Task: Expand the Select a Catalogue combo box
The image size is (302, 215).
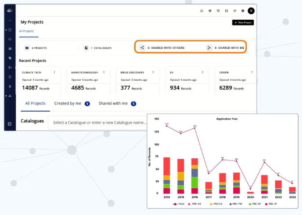Action: (x=99, y=122)
